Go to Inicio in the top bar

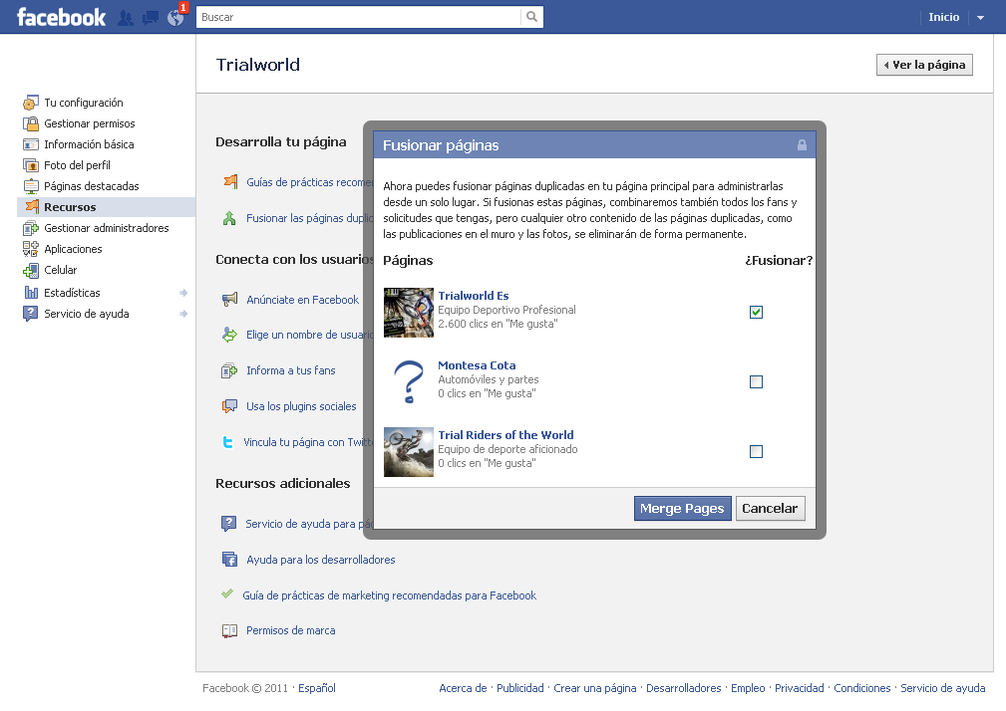point(944,17)
